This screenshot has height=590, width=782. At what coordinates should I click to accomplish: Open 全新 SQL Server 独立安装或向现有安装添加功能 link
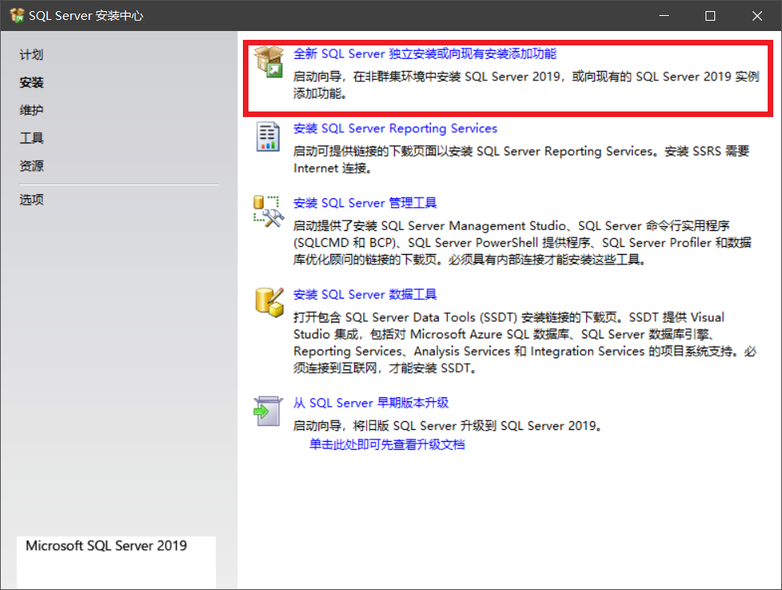click(x=425, y=54)
